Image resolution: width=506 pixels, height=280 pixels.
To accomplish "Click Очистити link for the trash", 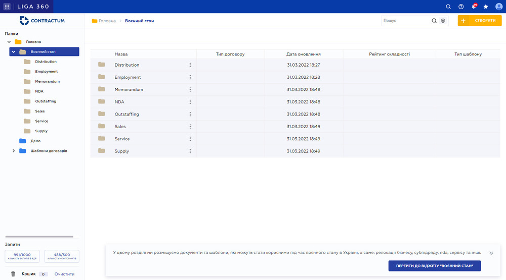I will point(64,274).
